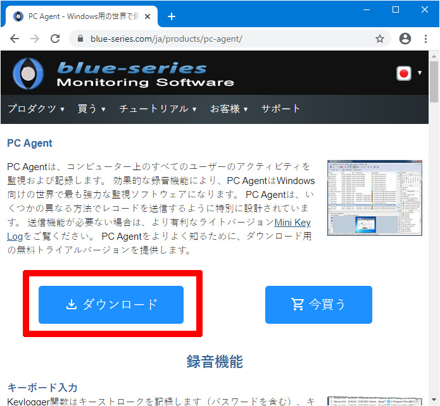440x406 pixels.
Task: Open the チュートリアル menu
Action: [x=158, y=109]
